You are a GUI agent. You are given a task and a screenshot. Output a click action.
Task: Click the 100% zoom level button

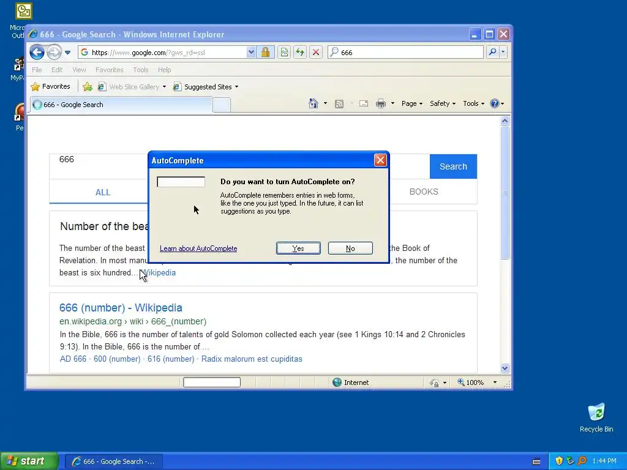tap(471, 382)
